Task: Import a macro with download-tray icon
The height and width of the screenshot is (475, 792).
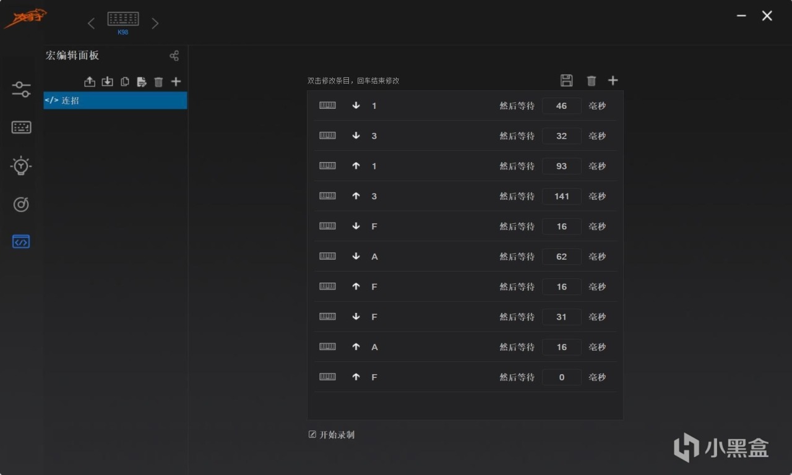Action: (107, 82)
